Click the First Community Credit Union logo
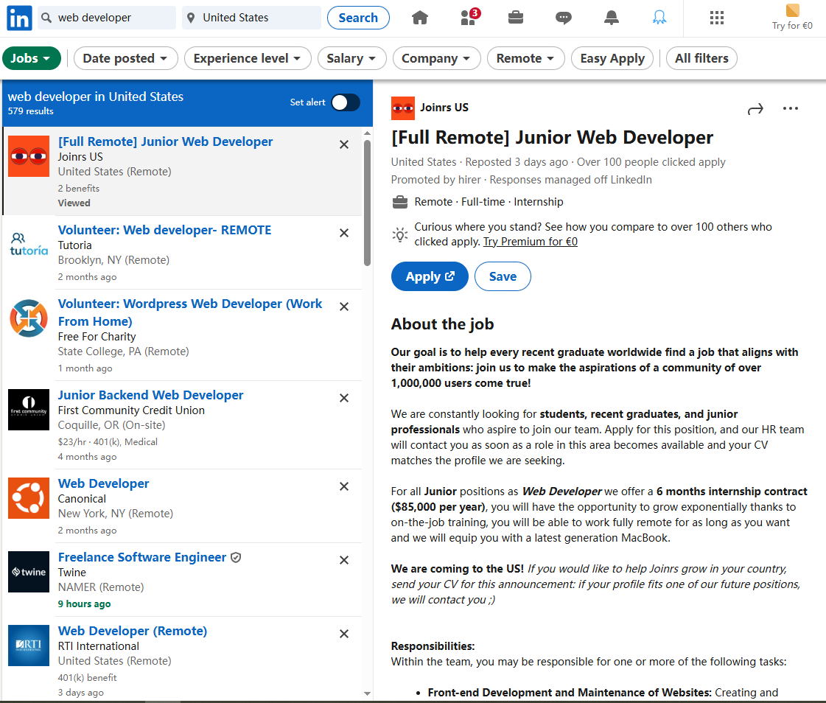Screen dimensions: 826x703 click(x=29, y=410)
